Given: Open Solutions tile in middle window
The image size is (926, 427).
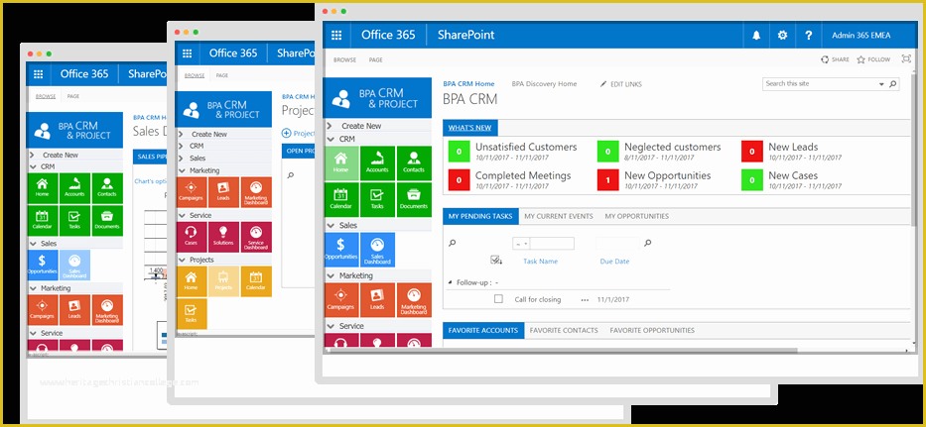Looking at the screenshot, I should click(223, 237).
